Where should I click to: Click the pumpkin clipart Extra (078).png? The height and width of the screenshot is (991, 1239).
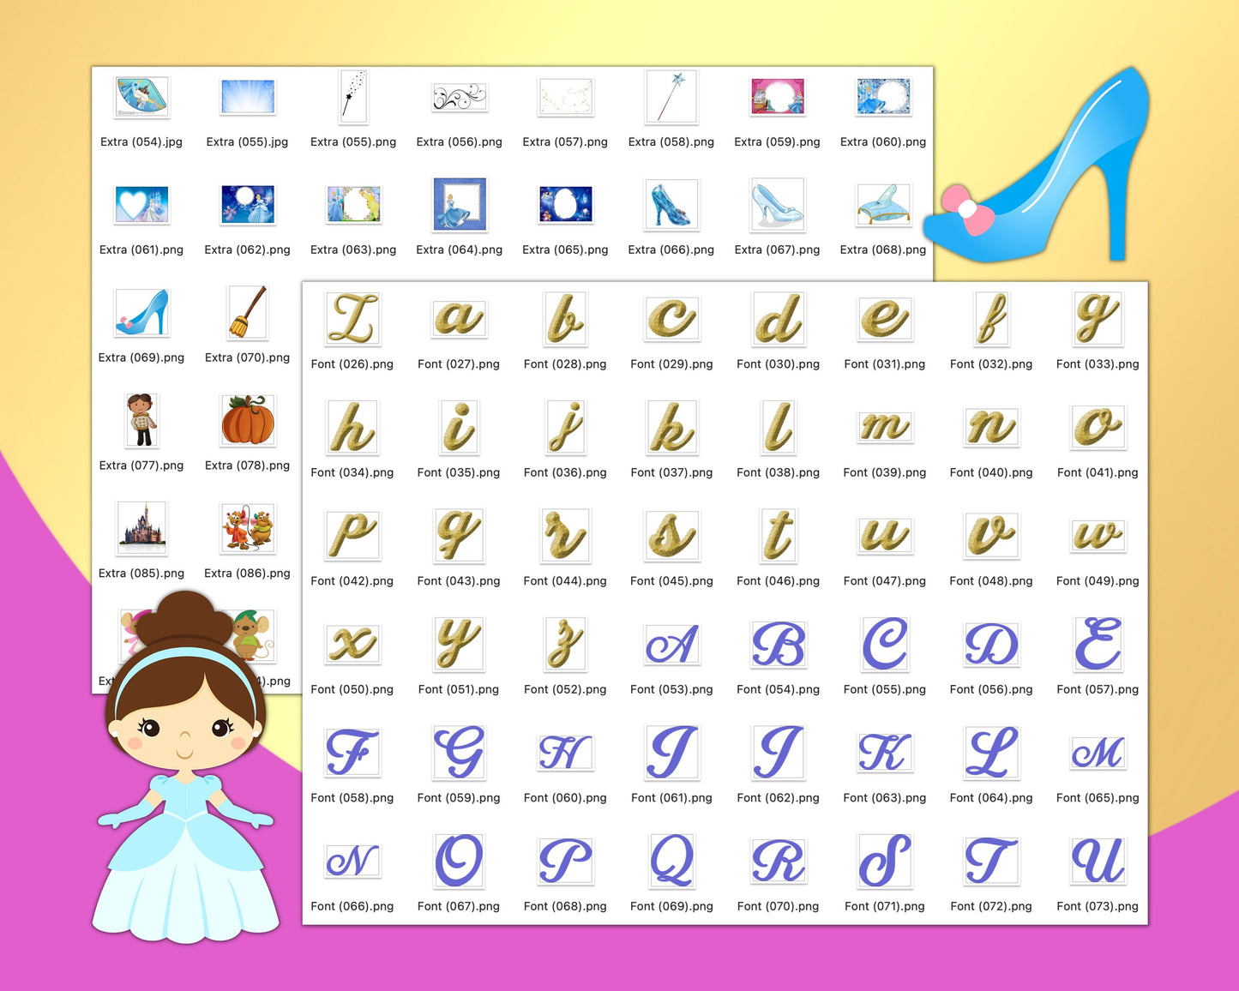247,420
